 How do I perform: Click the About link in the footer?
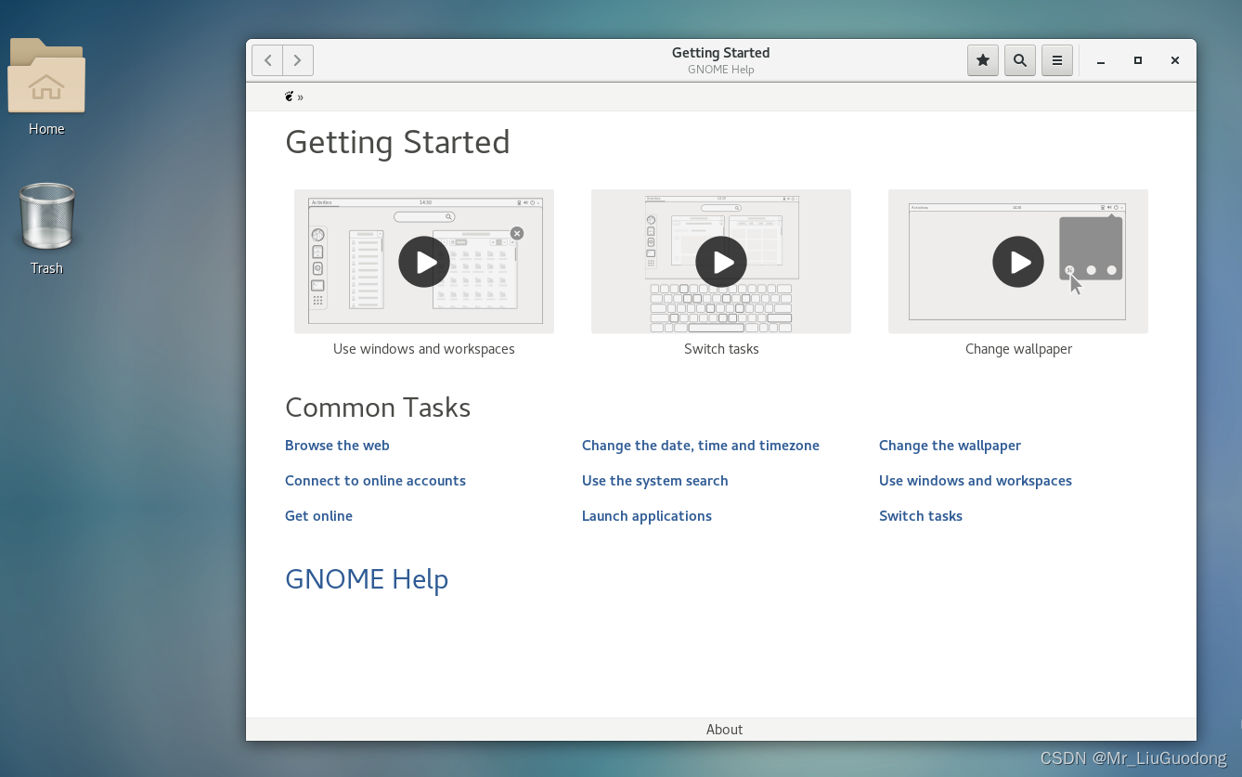coord(724,730)
